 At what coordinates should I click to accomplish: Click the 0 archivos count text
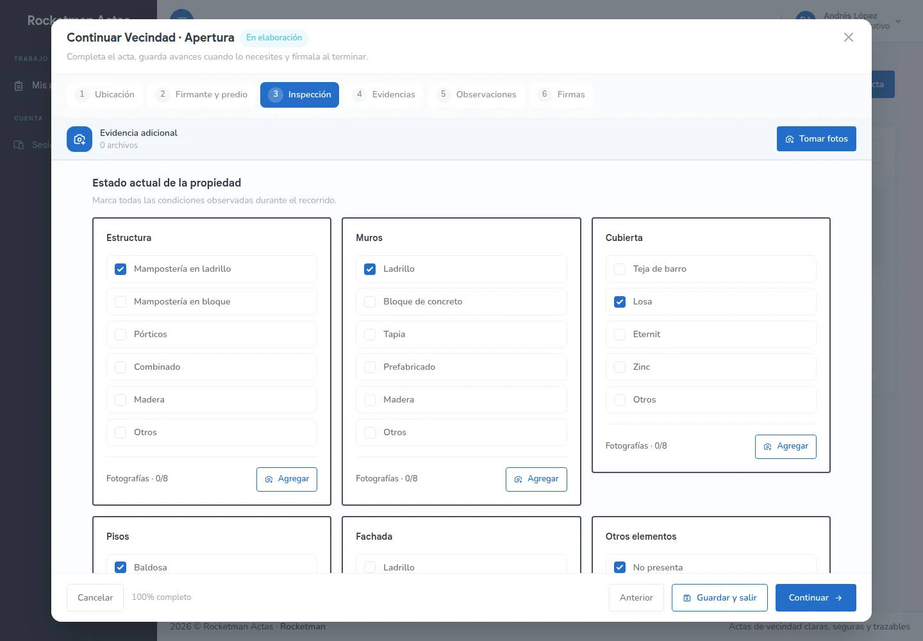tap(119, 146)
